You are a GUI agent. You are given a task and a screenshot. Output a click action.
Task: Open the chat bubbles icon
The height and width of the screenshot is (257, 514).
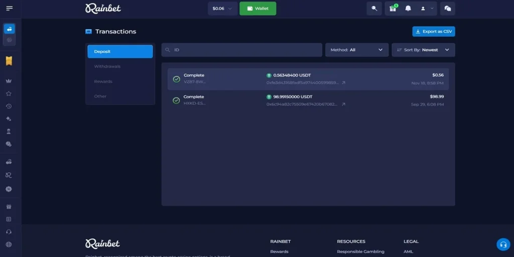coord(447,9)
